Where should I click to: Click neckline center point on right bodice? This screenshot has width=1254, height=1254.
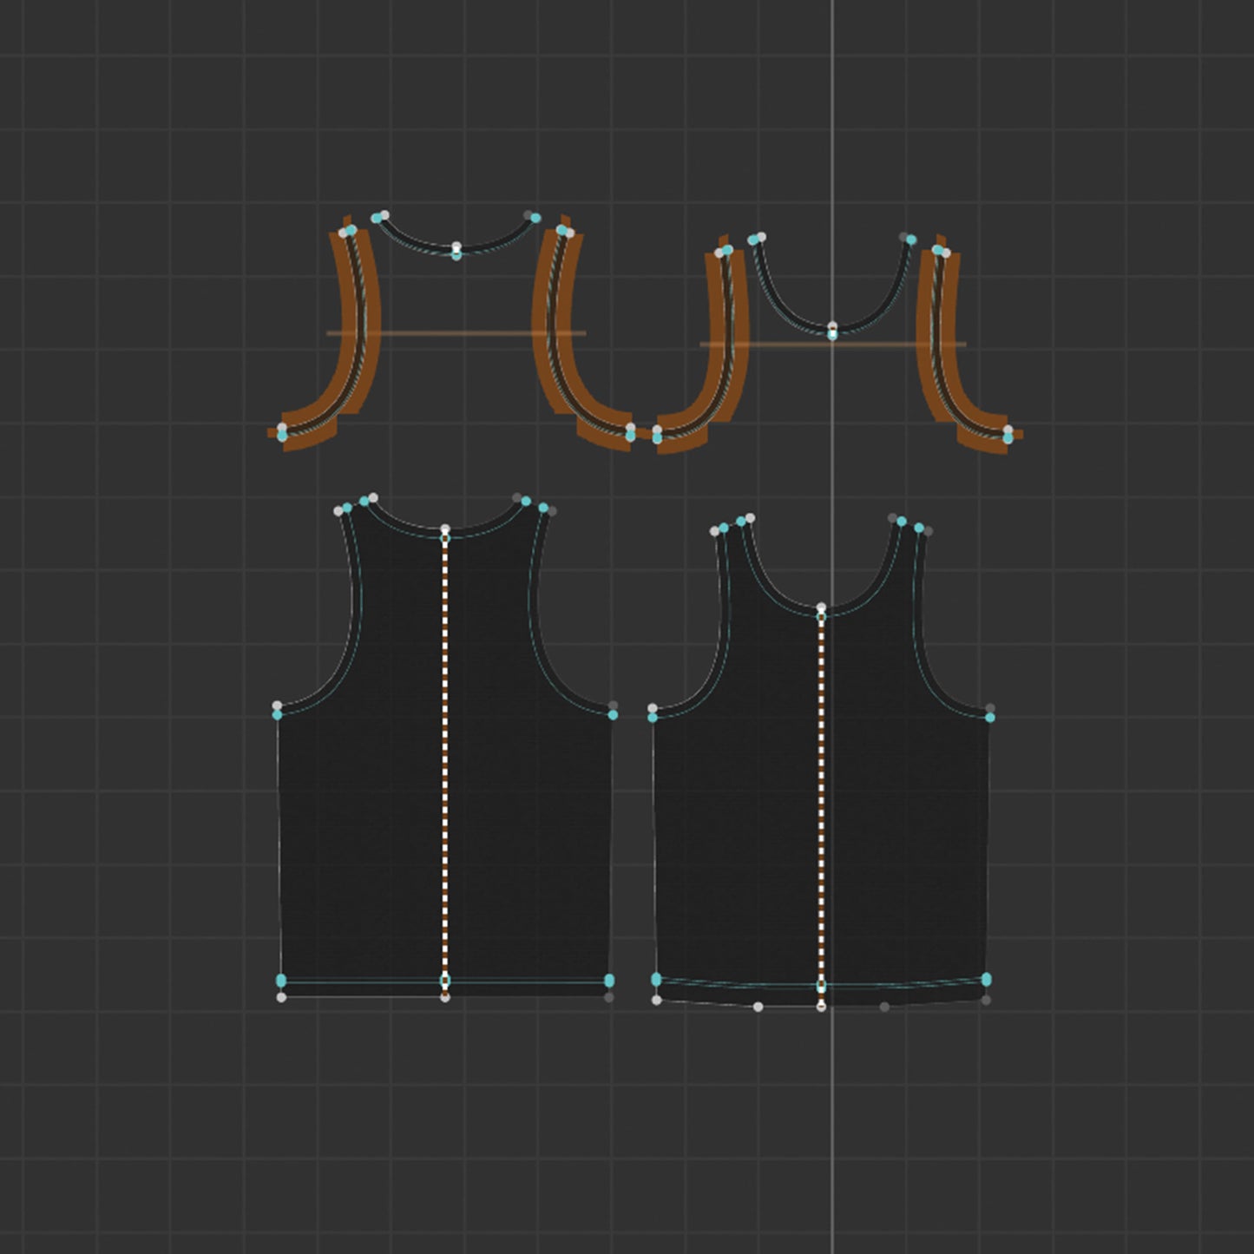pos(821,608)
